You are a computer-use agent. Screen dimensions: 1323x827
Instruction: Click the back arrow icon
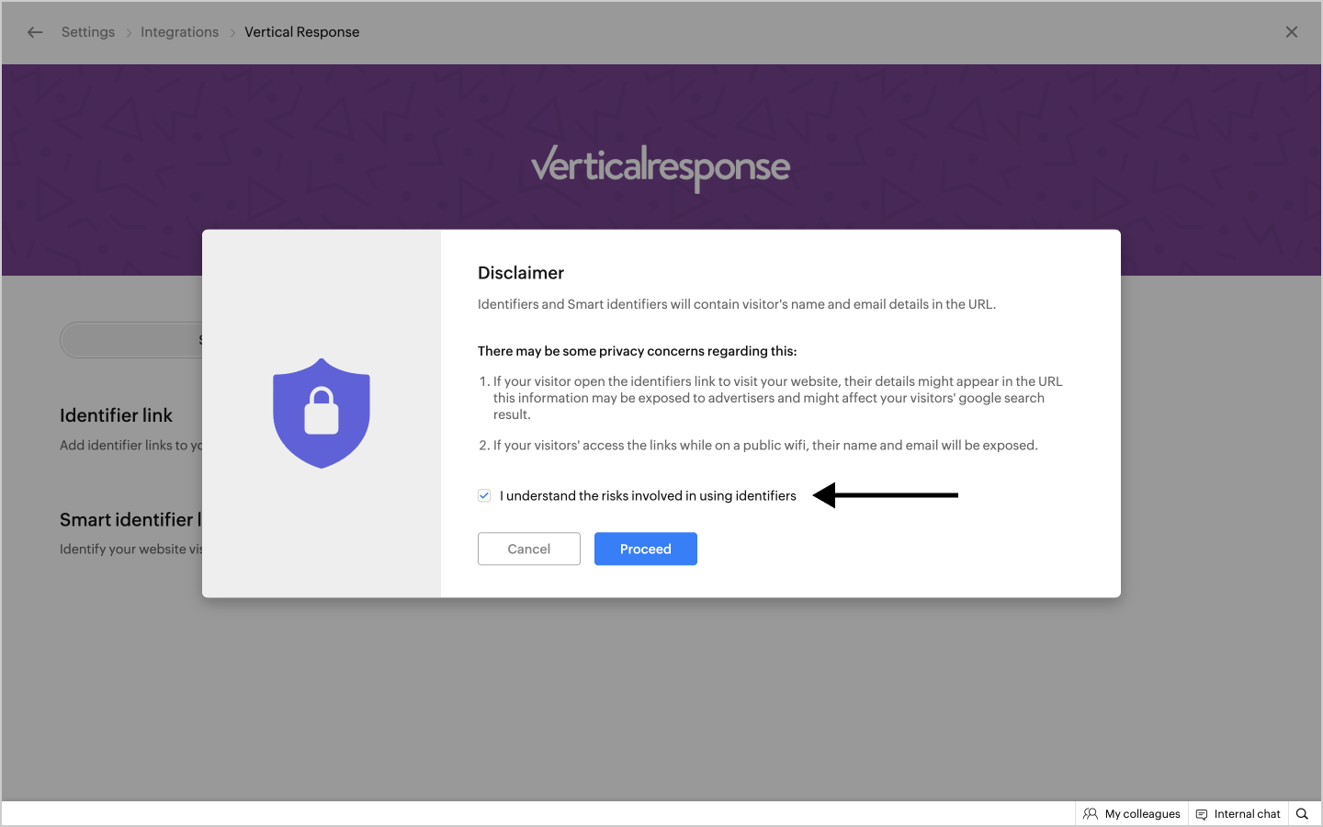pyautogui.click(x=35, y=32)
